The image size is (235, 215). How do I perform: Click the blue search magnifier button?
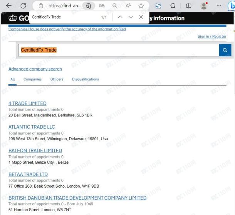tap(225, 50)
